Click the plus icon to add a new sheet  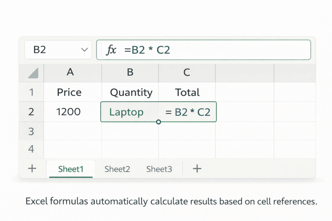click(197, 169)
